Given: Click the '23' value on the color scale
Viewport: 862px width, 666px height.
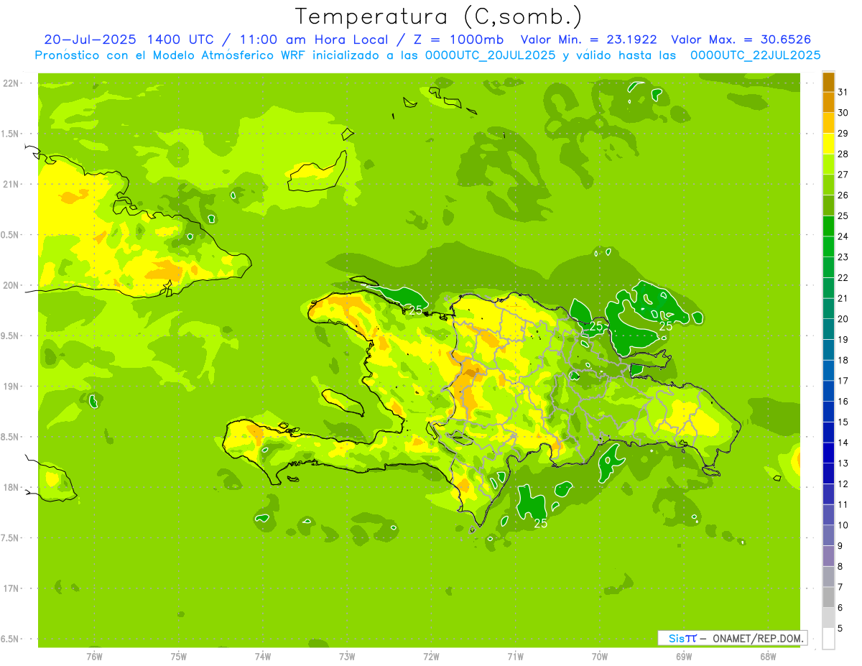Looking at the screenshot, I should point(843,257).
